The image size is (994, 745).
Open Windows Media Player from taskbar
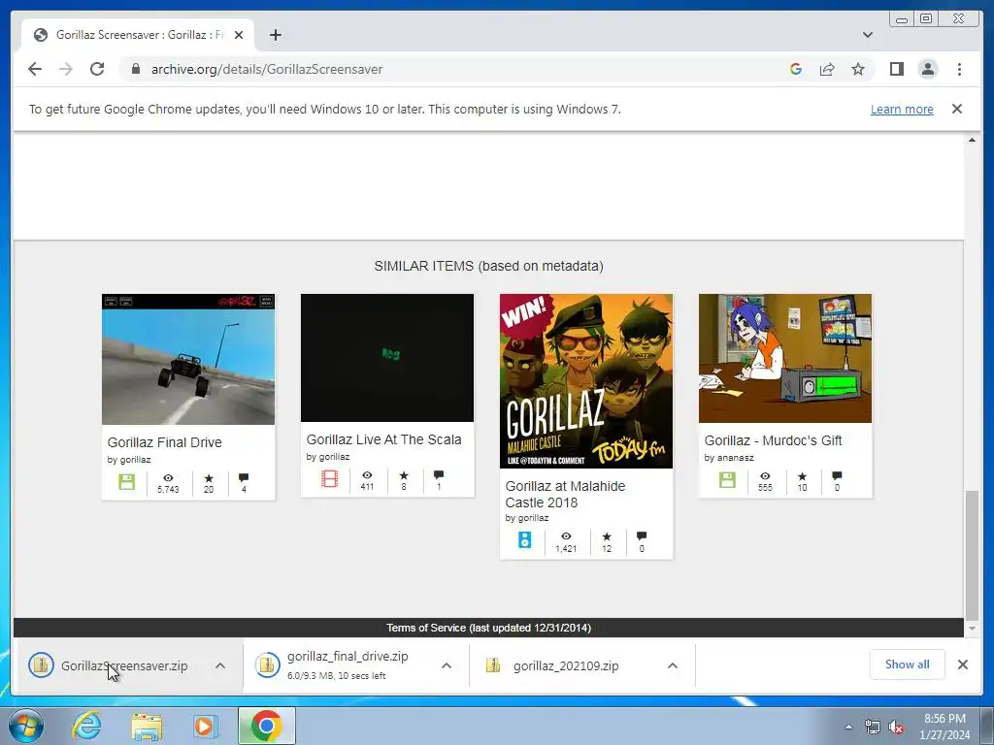click(x=206, y=726)
